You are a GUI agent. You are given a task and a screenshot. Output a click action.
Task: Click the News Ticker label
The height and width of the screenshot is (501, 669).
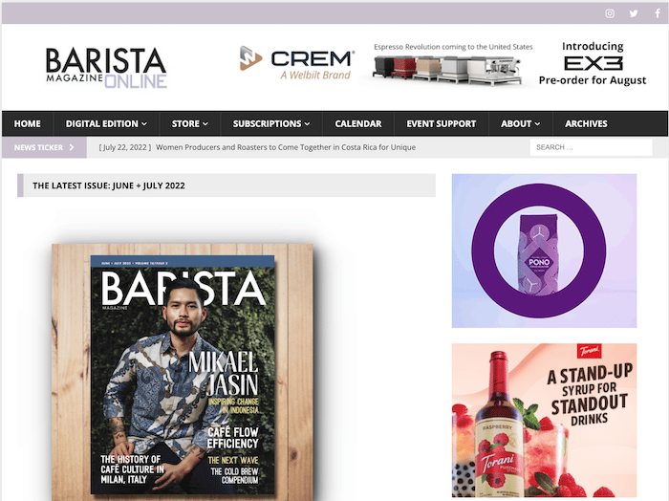pos(38,147)
